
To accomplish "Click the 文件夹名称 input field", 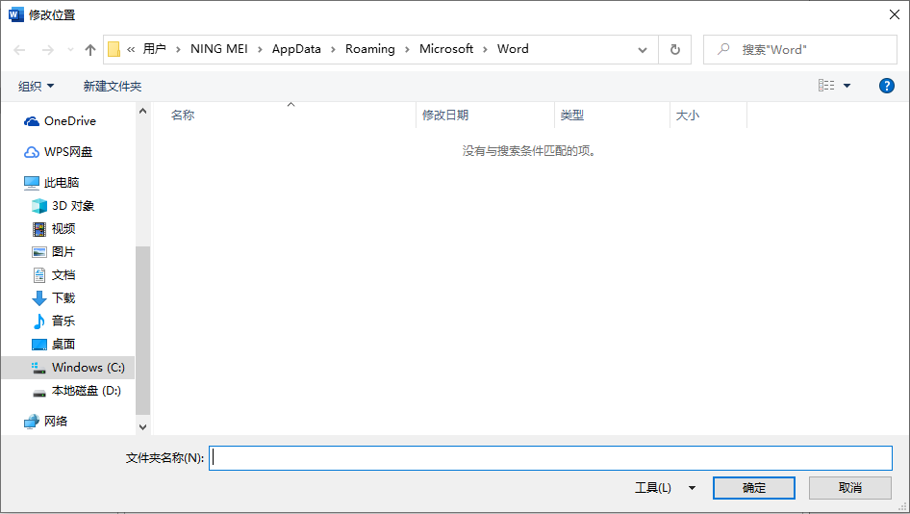I will [550, 458].
